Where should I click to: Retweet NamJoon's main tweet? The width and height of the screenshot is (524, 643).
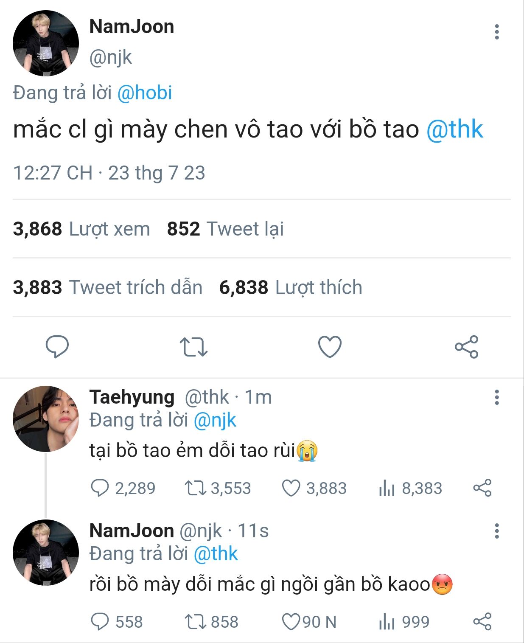coord(193,347)
